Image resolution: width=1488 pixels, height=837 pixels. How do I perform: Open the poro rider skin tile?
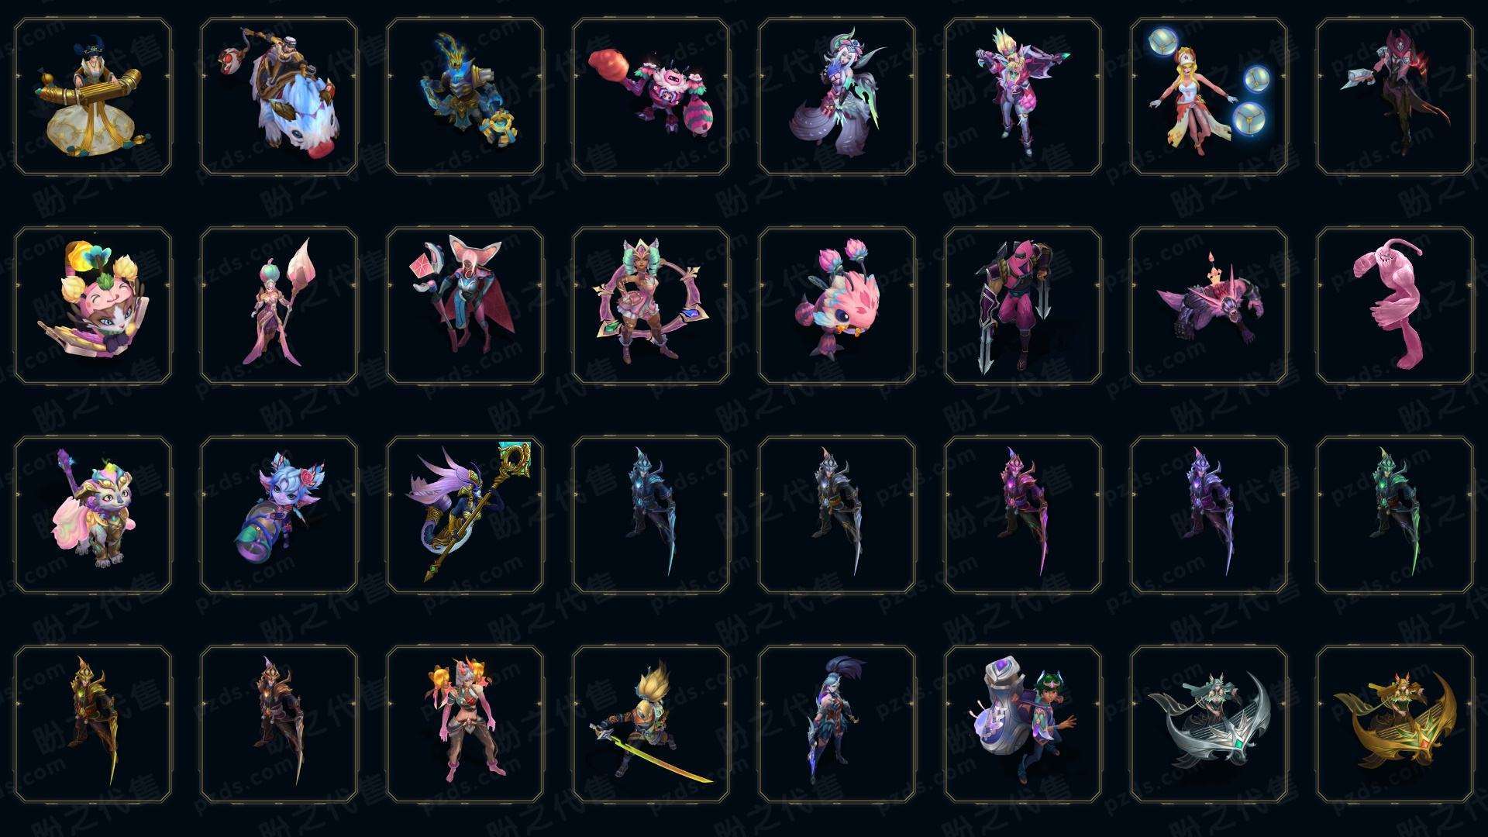point(279,96)
